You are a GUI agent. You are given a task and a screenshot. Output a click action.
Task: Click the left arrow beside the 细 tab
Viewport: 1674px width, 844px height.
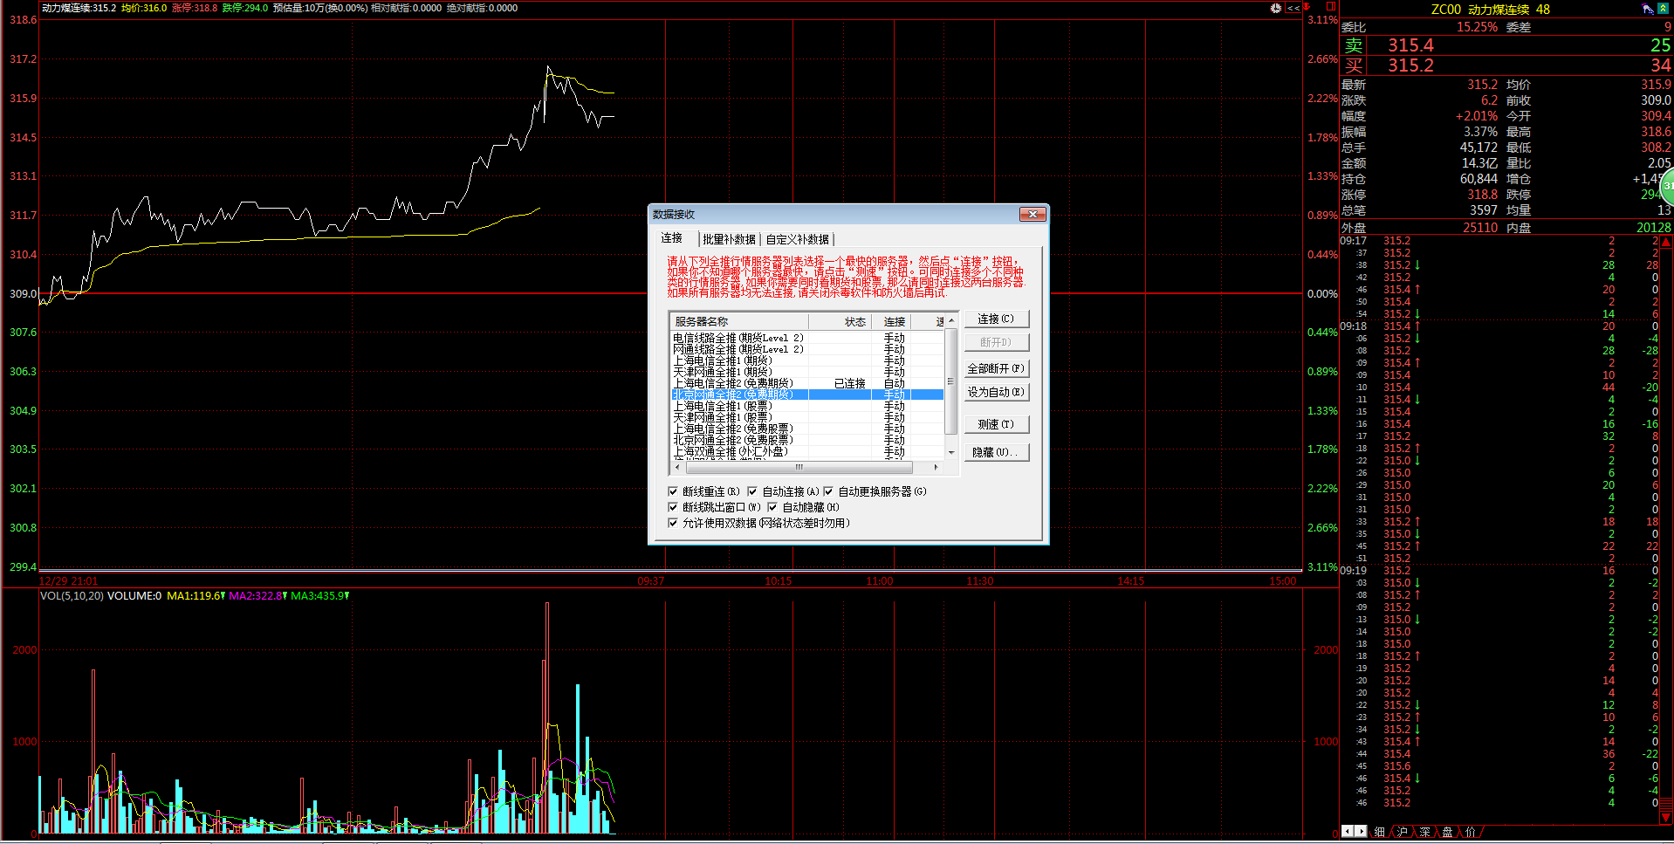(x=1348, y=831)
